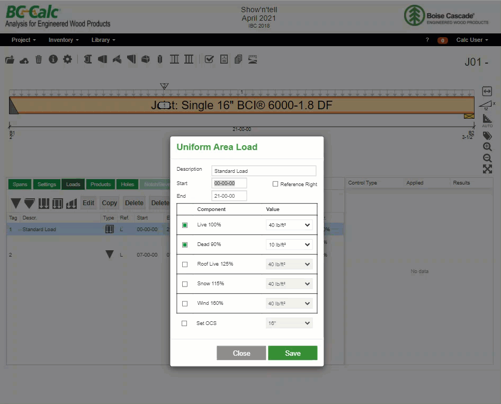This screenshot has width=501, height=404.
Task: Click the hole marker on the joist drawing
Action: (165, 105)
